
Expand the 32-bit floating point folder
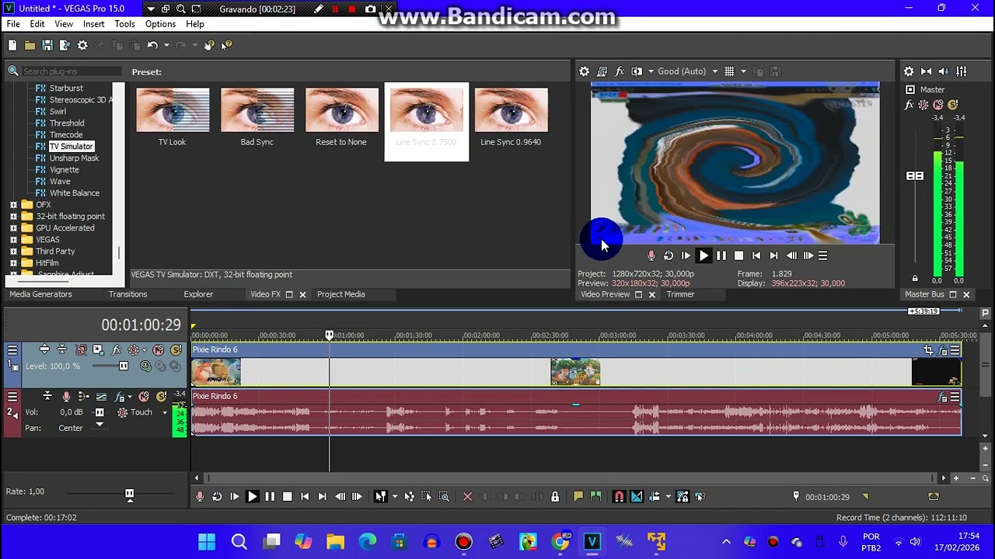coord(13,217)
